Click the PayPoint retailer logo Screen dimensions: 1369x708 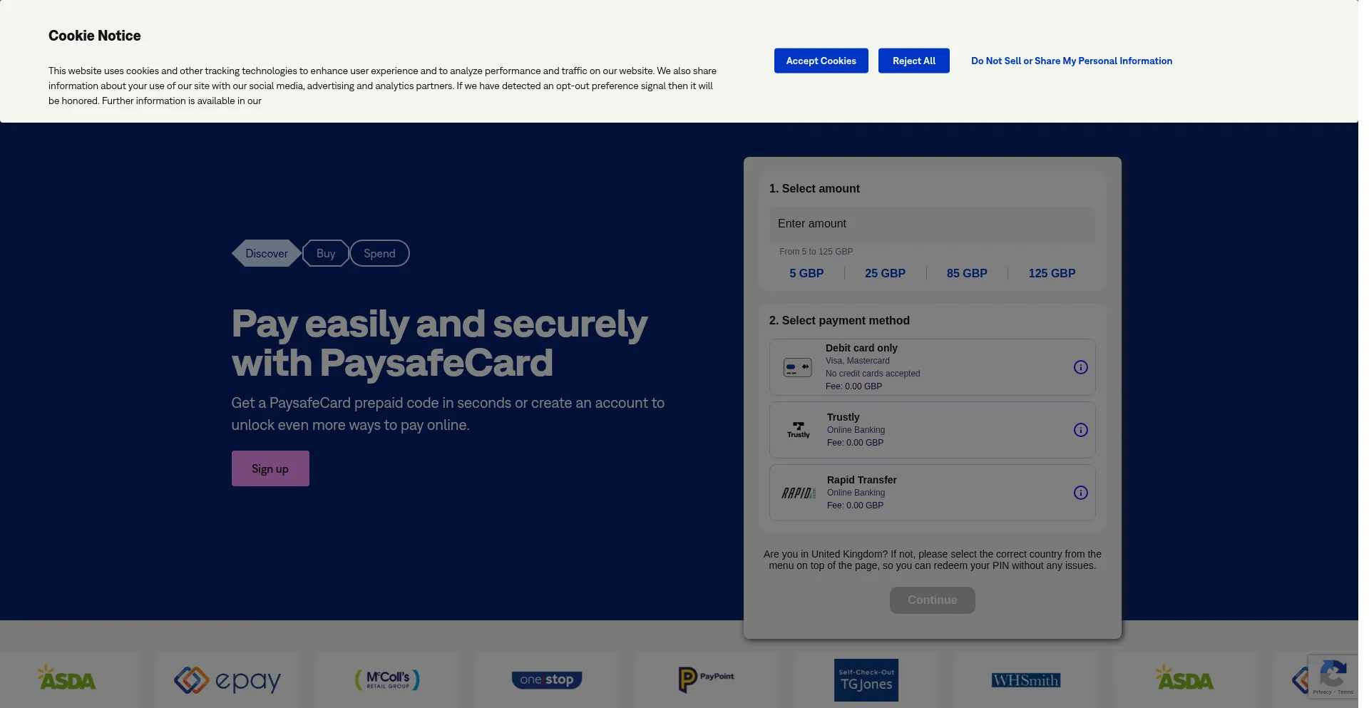[706, 679]
